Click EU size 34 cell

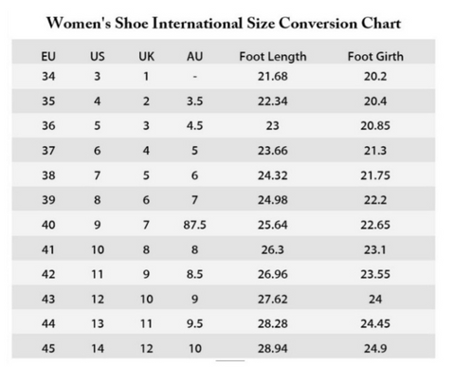tap(48, 76)
